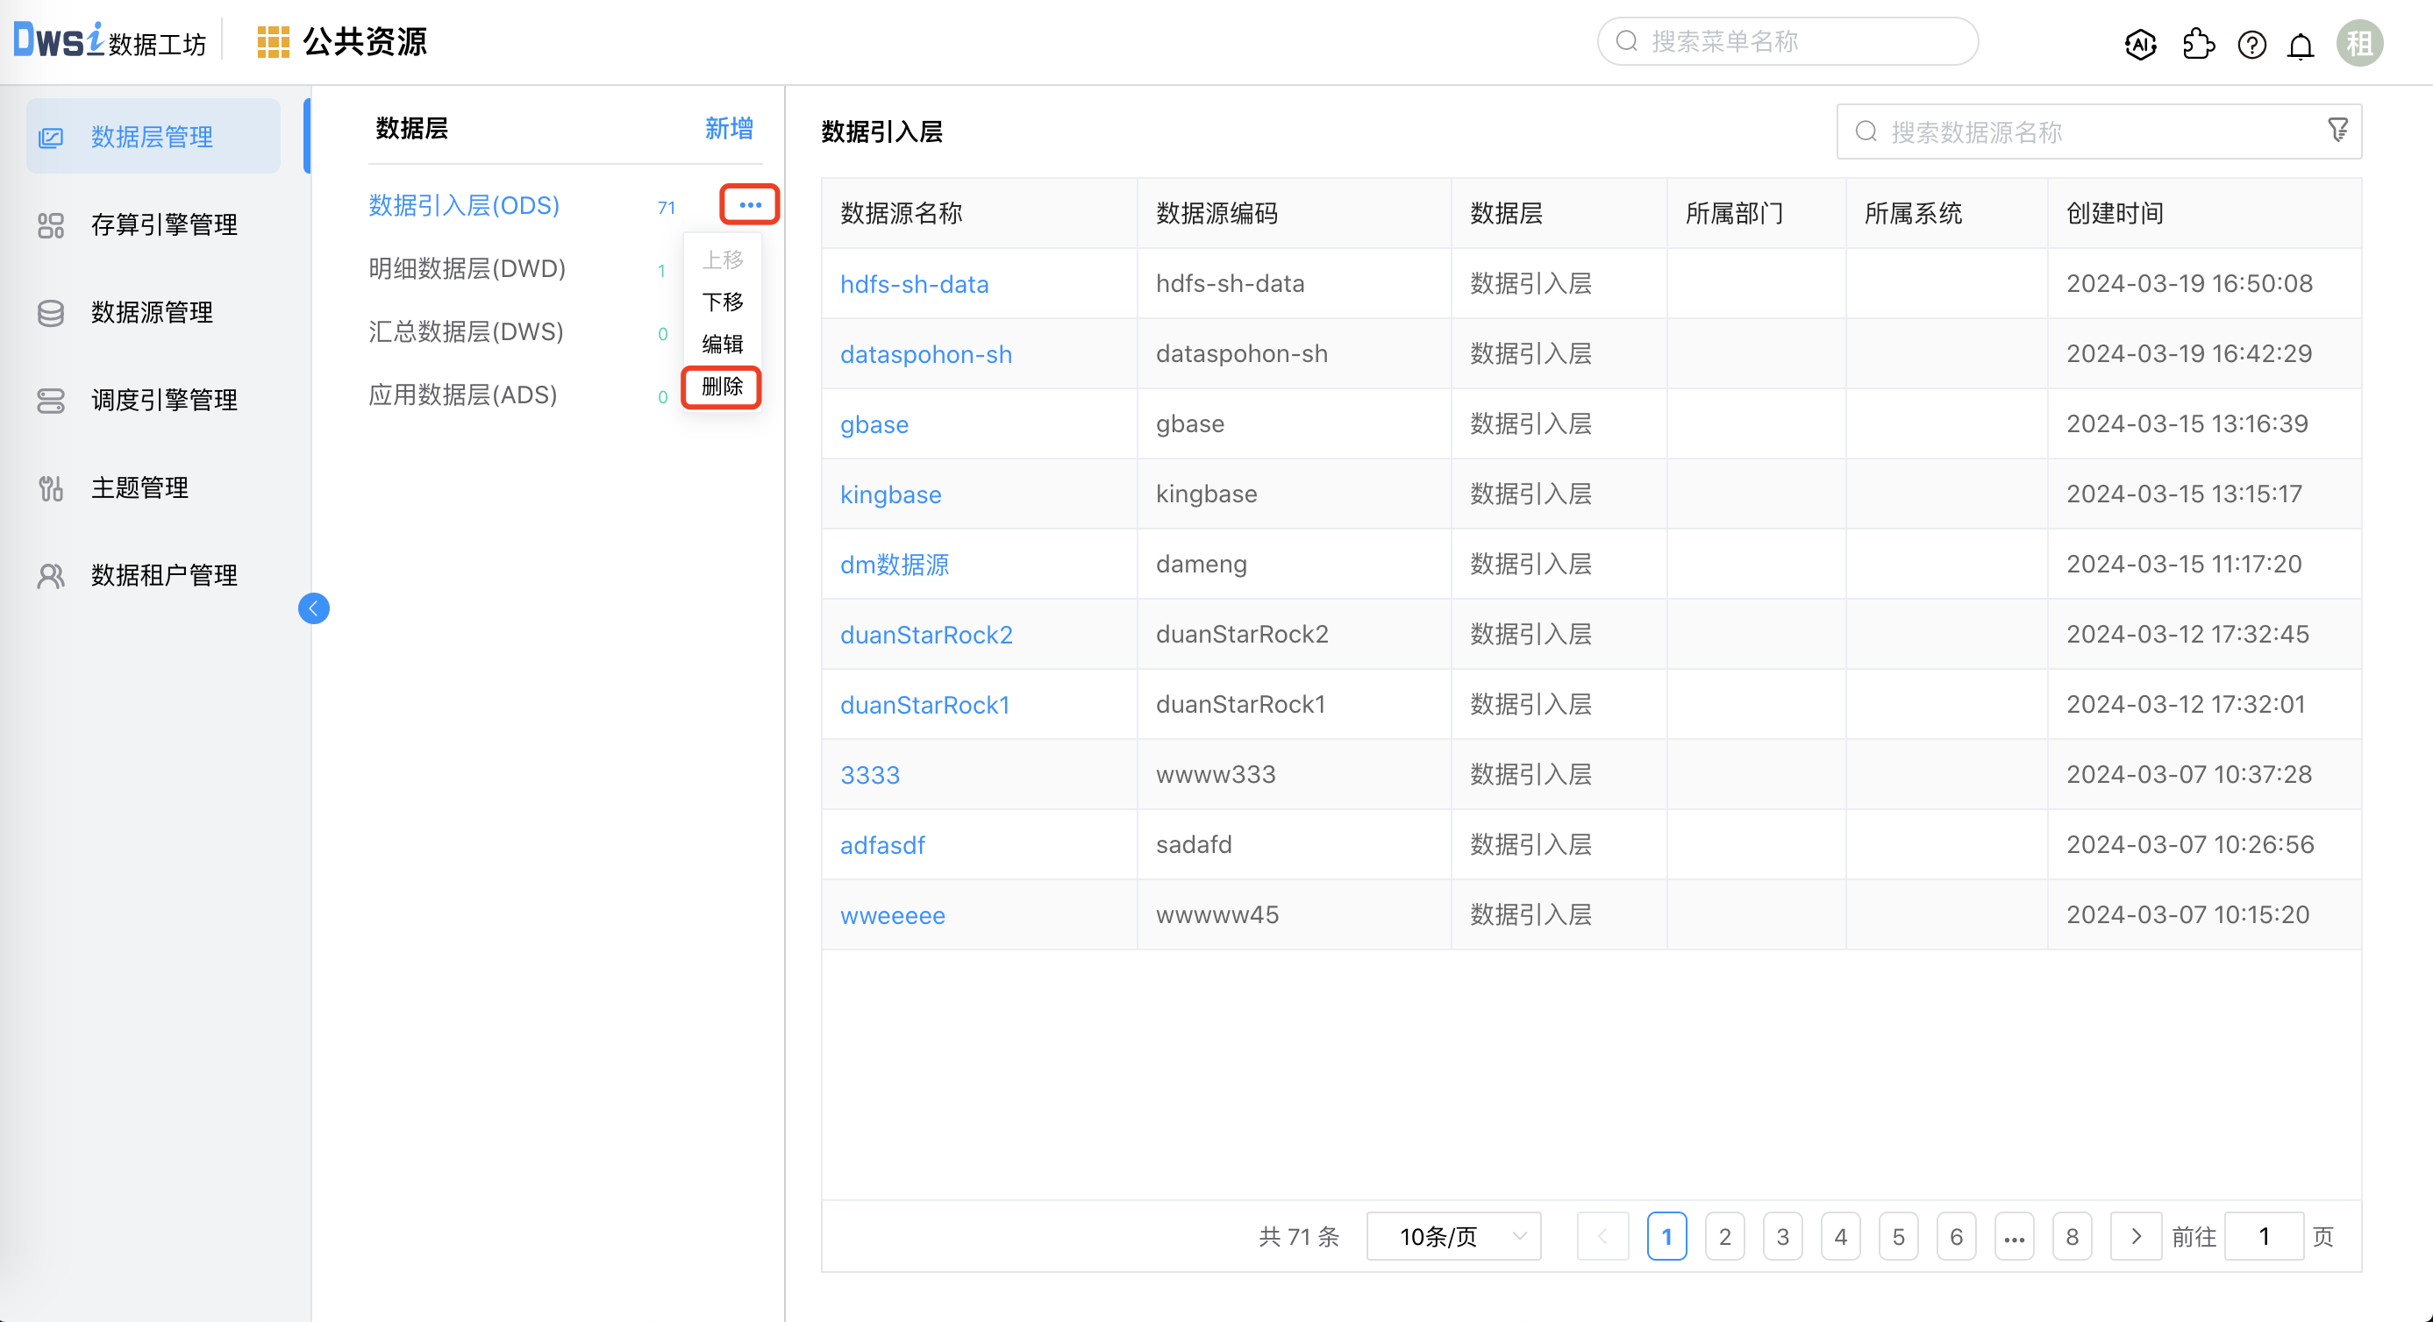The height and width of the screenshot is (1322, 2433).
Task: Click the three-dots more button for ODS
Action: pyautogui.click(x=750, y=205)
